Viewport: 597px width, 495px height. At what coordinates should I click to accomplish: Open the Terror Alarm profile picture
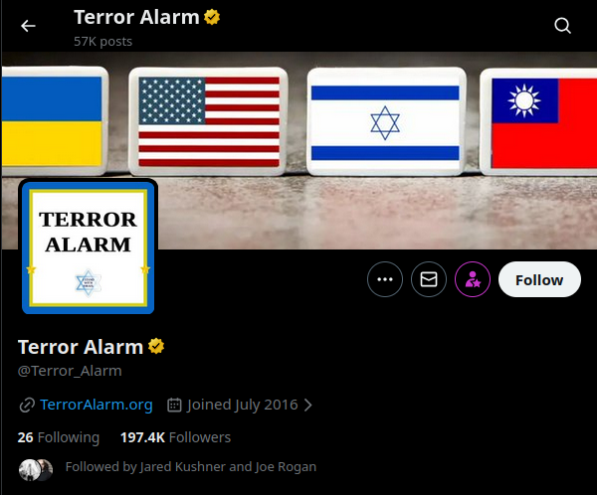(x=88, y=247)
